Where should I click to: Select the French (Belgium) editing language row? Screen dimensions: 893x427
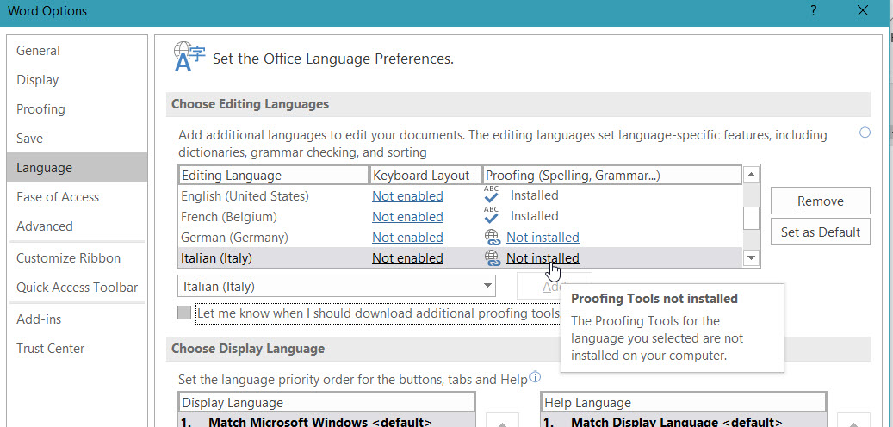pos(460,216)
